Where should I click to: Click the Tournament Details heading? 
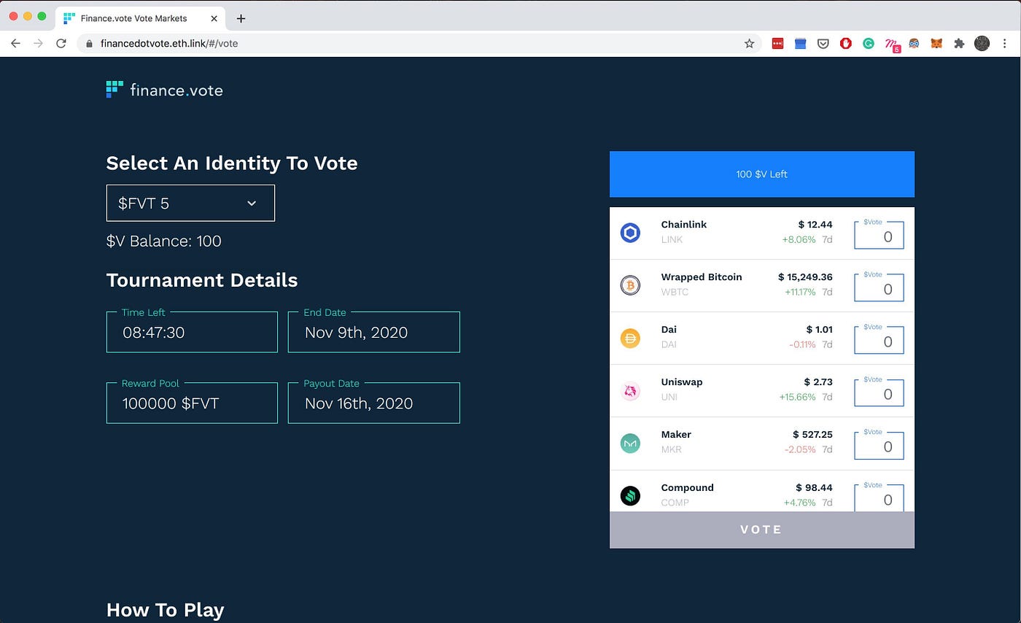202,280
